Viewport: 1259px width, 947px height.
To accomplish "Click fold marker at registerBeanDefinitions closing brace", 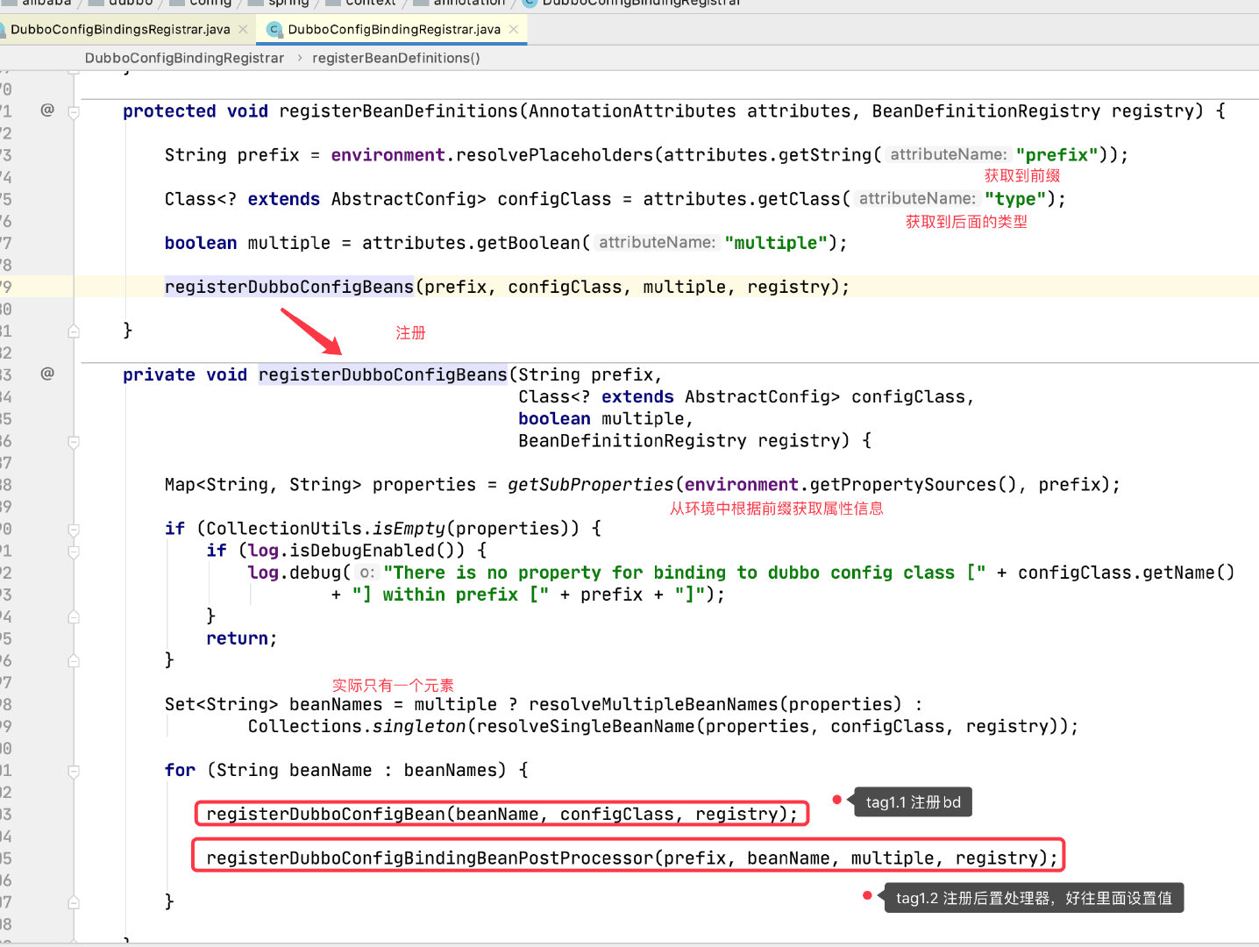I will pyautogui.click(x=74, y=331).
